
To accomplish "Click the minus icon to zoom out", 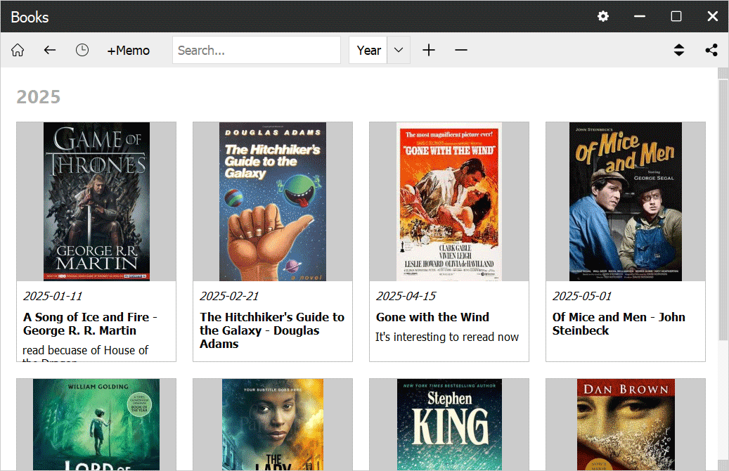I will 461,50.
